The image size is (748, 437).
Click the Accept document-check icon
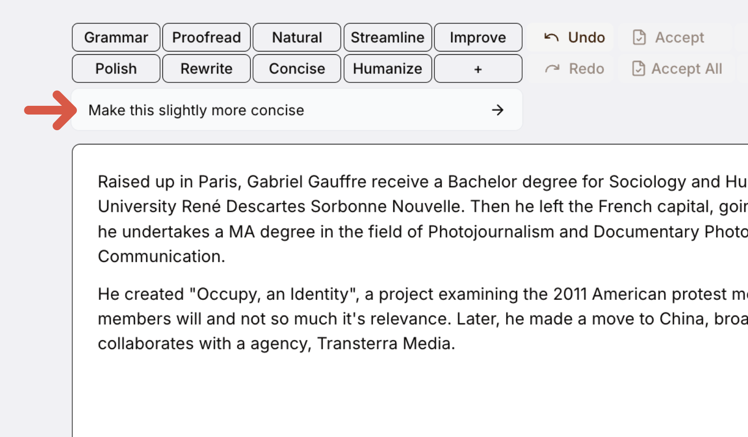[639, 37]
